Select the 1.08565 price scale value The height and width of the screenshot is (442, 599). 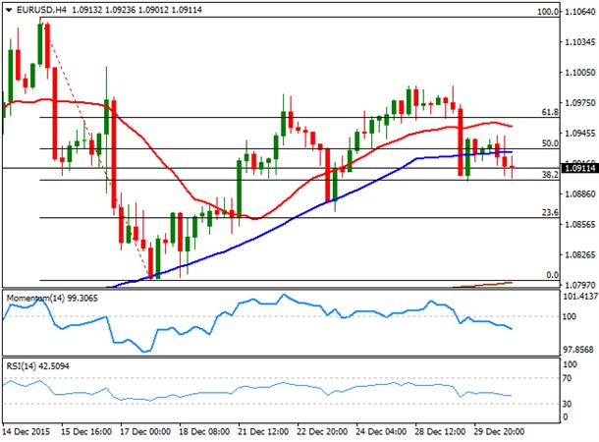(x=580, y=224)
